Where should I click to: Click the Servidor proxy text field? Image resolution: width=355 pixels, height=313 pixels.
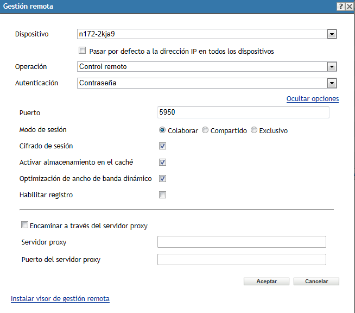(242, 242)
